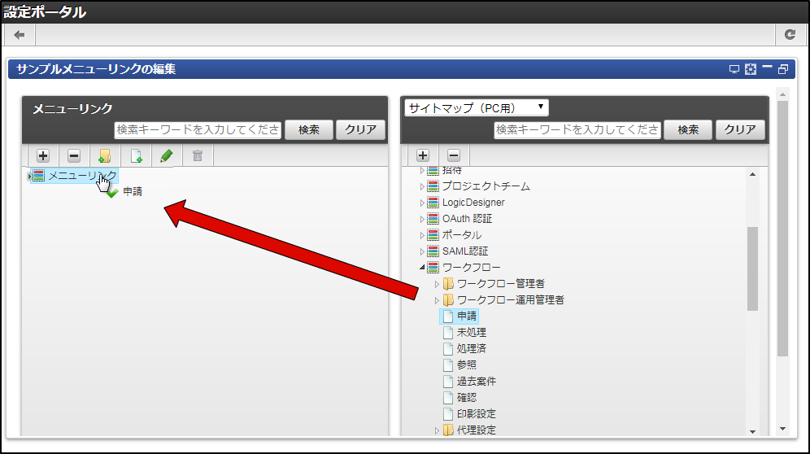
Task: Expand the ワークフロー管理者 folder
Action: (x=437, y=284)
